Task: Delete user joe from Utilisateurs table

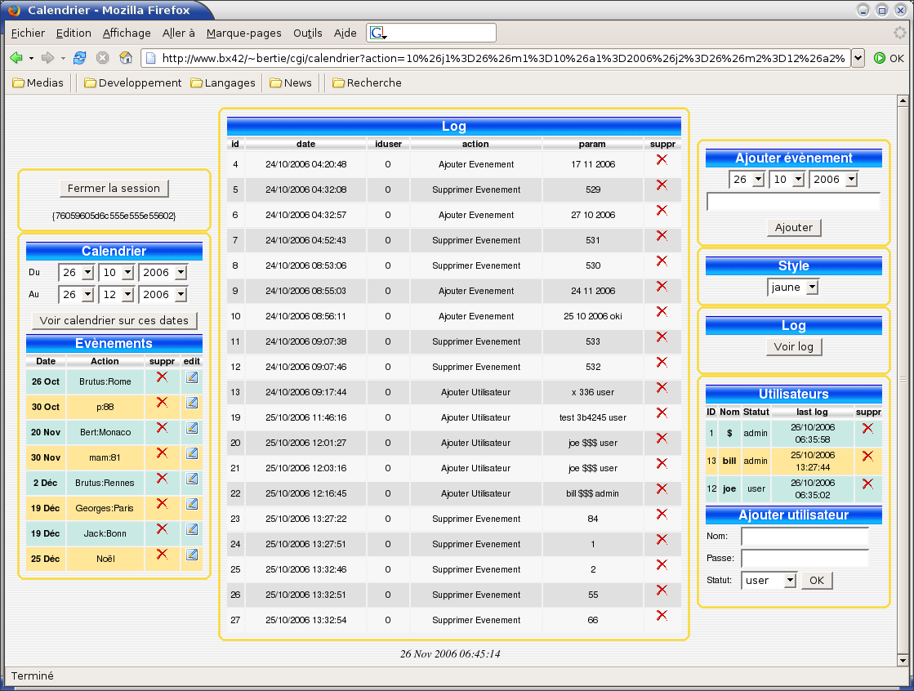Action: (x=867, y=484)
